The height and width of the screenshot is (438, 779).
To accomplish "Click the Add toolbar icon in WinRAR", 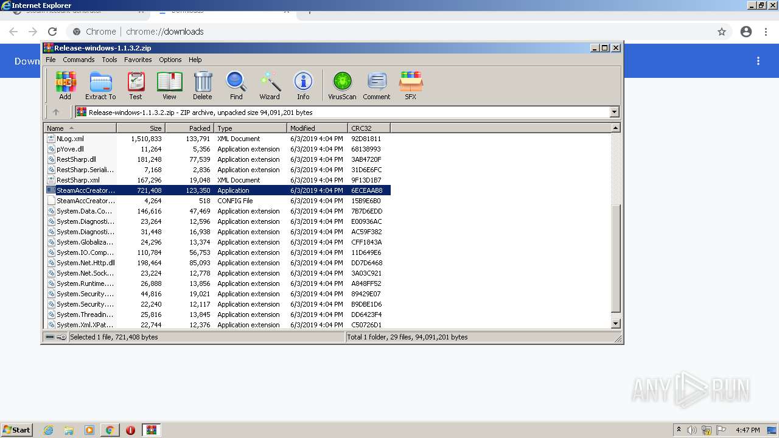I will (x=65, y=86).
